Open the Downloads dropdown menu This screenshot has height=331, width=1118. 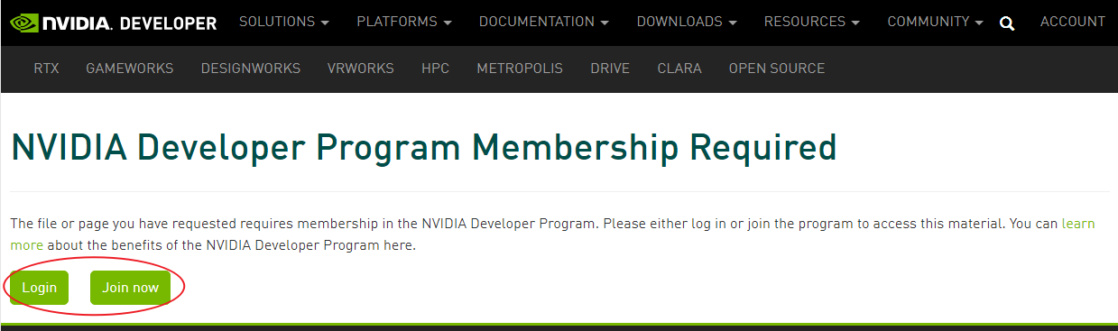[687, 22]
